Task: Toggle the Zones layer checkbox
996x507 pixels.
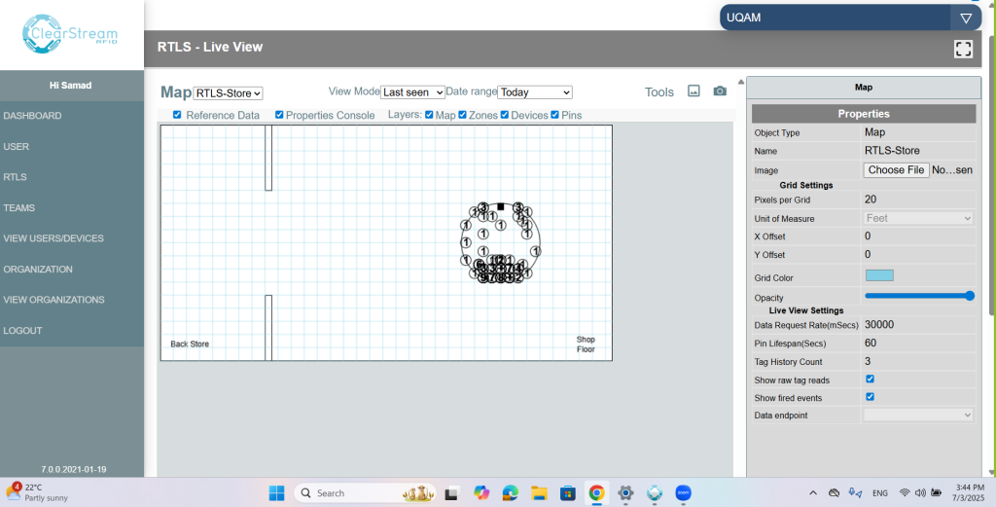Action: tap(463, 115)
